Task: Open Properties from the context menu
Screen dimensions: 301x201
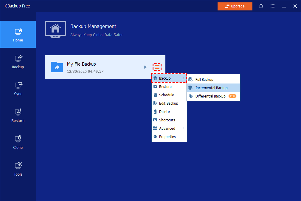Action: pos(167,137)
